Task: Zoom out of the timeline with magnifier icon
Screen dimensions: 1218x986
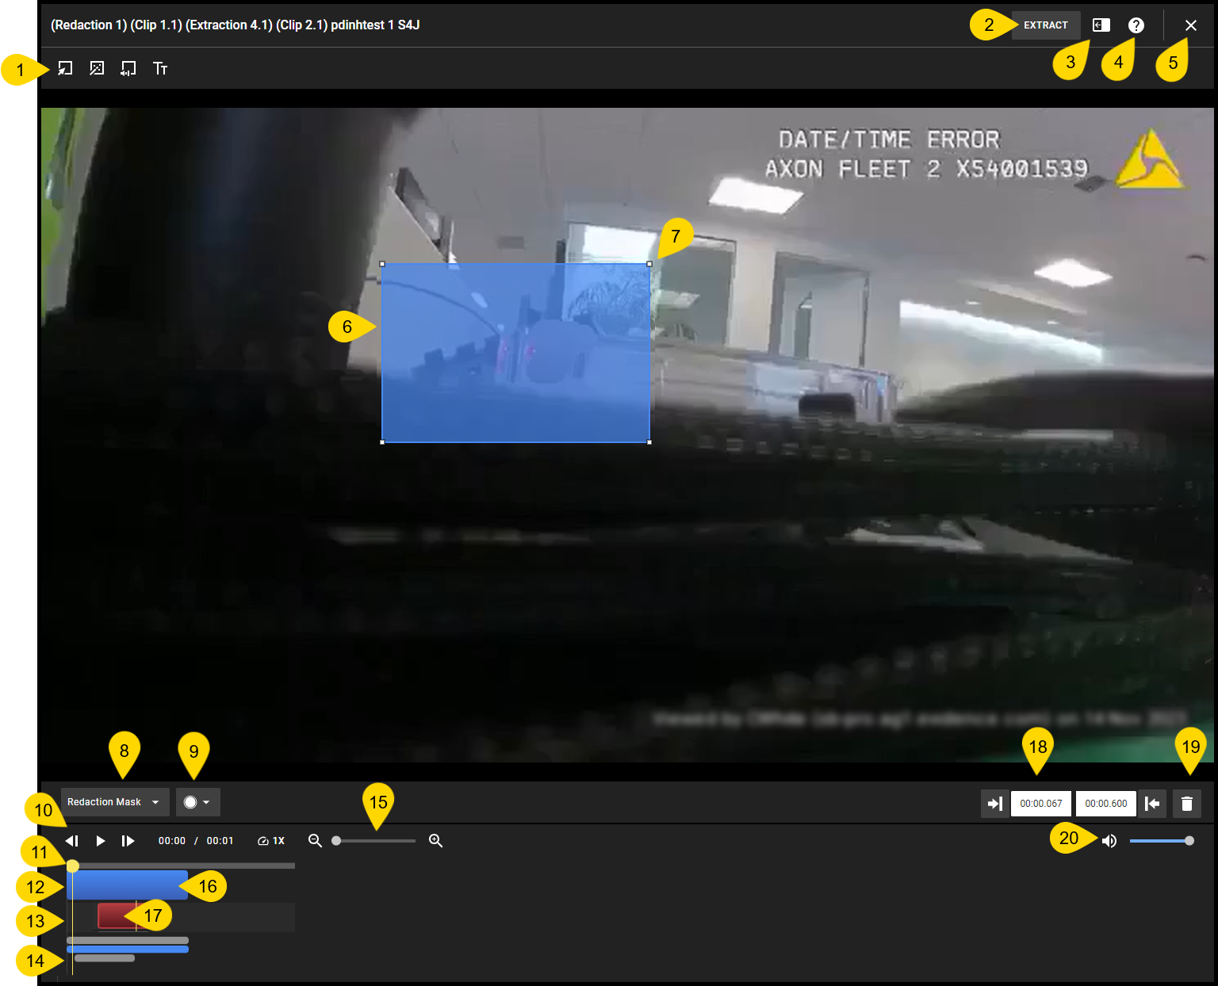Action: pyautogui.click(x=315, y=840)
